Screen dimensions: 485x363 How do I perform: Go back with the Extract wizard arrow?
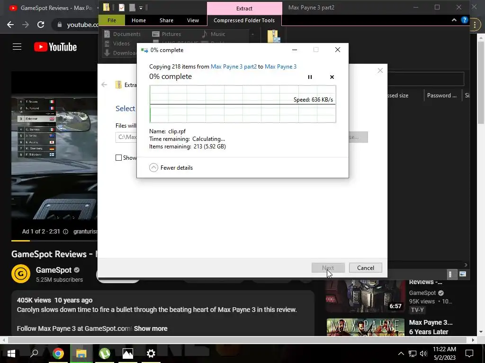[104, 85]
